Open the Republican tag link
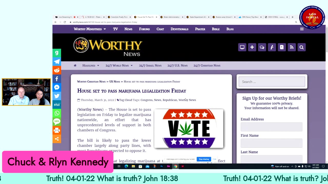This screenshot has height=184, width=328. tap(170, 100)
